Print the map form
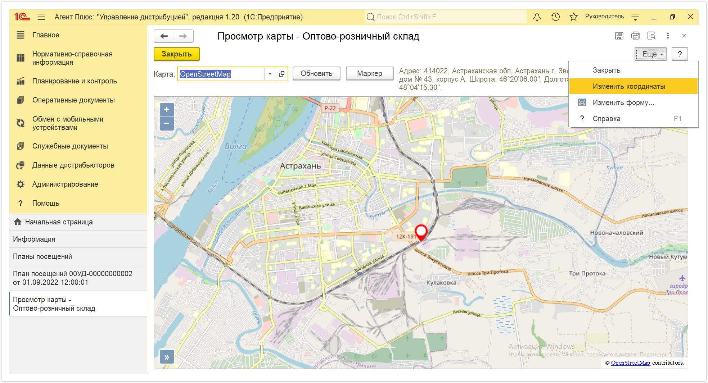Screen dimensions: 708x383 [x=636, y=36]
